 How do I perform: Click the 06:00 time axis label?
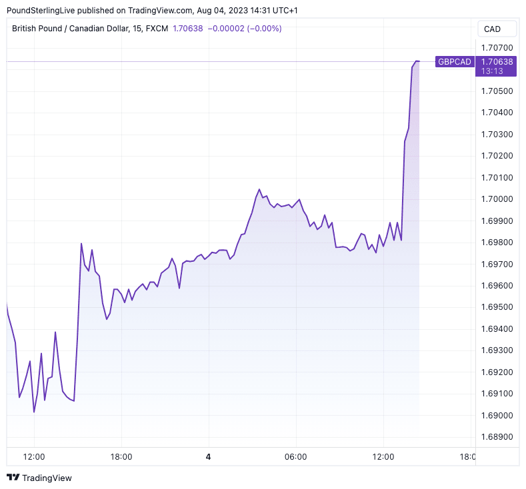coord(295,457)
